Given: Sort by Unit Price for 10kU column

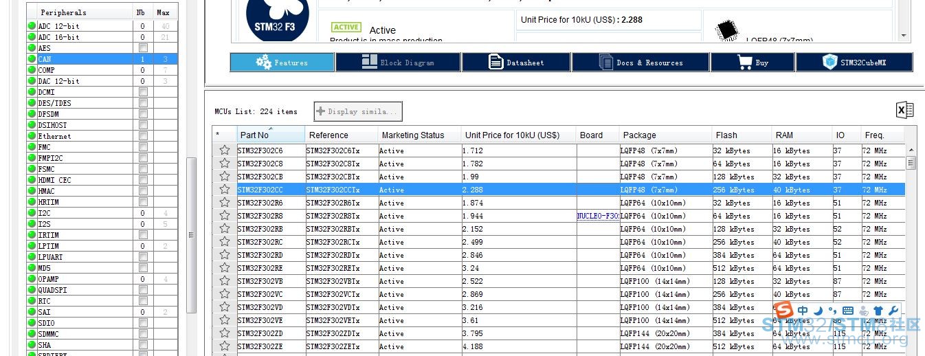Looking at the screenshot, I should click(518, 135).
